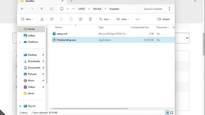The height and width of the screenshot is (115, 205).
Task: Open the Desktop quick access folder
Action: pos(32,55)
